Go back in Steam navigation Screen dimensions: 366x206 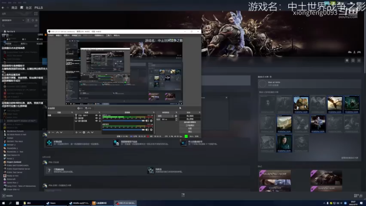[3, 7]
